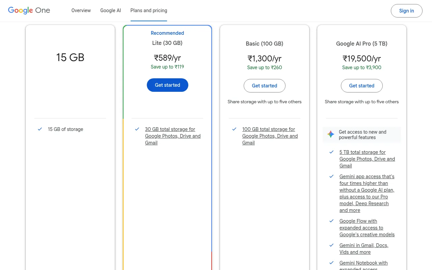Viewport: 432px width, 270px height.
Task: Click Save up to ₹260 text
Action: pos(265,67)
